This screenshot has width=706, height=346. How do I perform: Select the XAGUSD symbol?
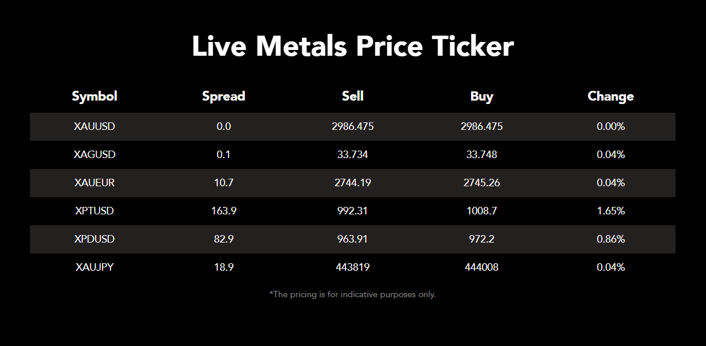[94, 155]
